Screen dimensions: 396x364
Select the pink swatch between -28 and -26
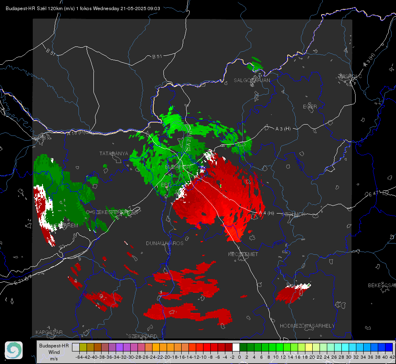click(141, 347)
